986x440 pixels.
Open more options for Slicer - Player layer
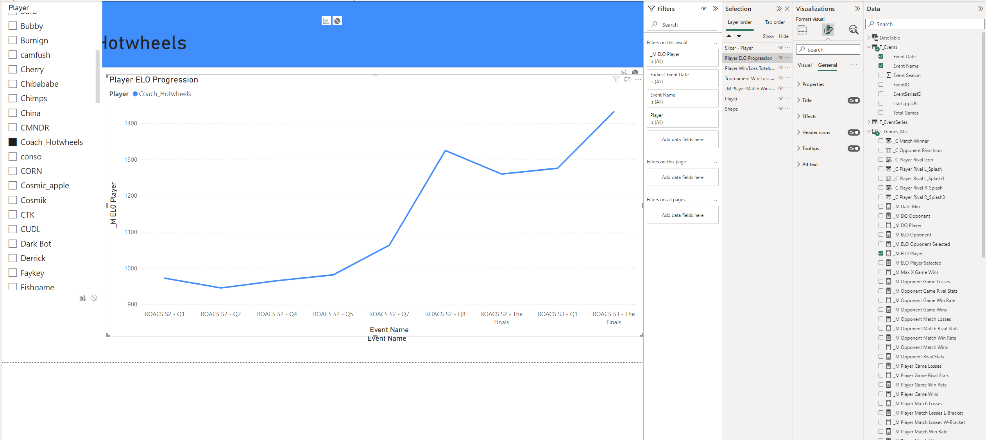787,48
